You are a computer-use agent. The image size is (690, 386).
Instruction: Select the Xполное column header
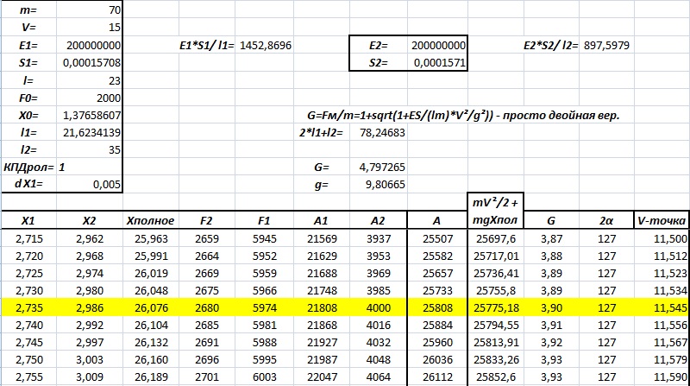pos(149,220)
